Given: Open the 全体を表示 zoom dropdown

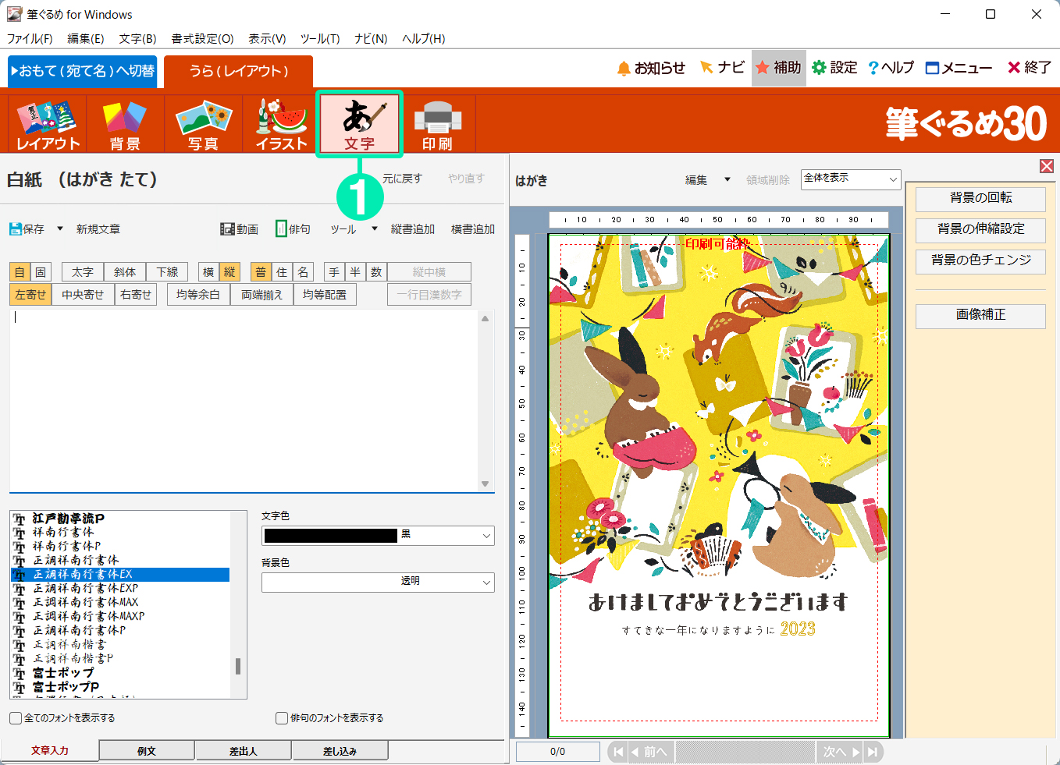Looking at the screenshot, I should tap(892, 179).
